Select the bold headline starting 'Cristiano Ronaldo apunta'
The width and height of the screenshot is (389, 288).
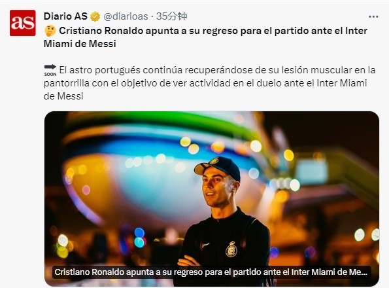pyautogui.click(x=206, y=37)
